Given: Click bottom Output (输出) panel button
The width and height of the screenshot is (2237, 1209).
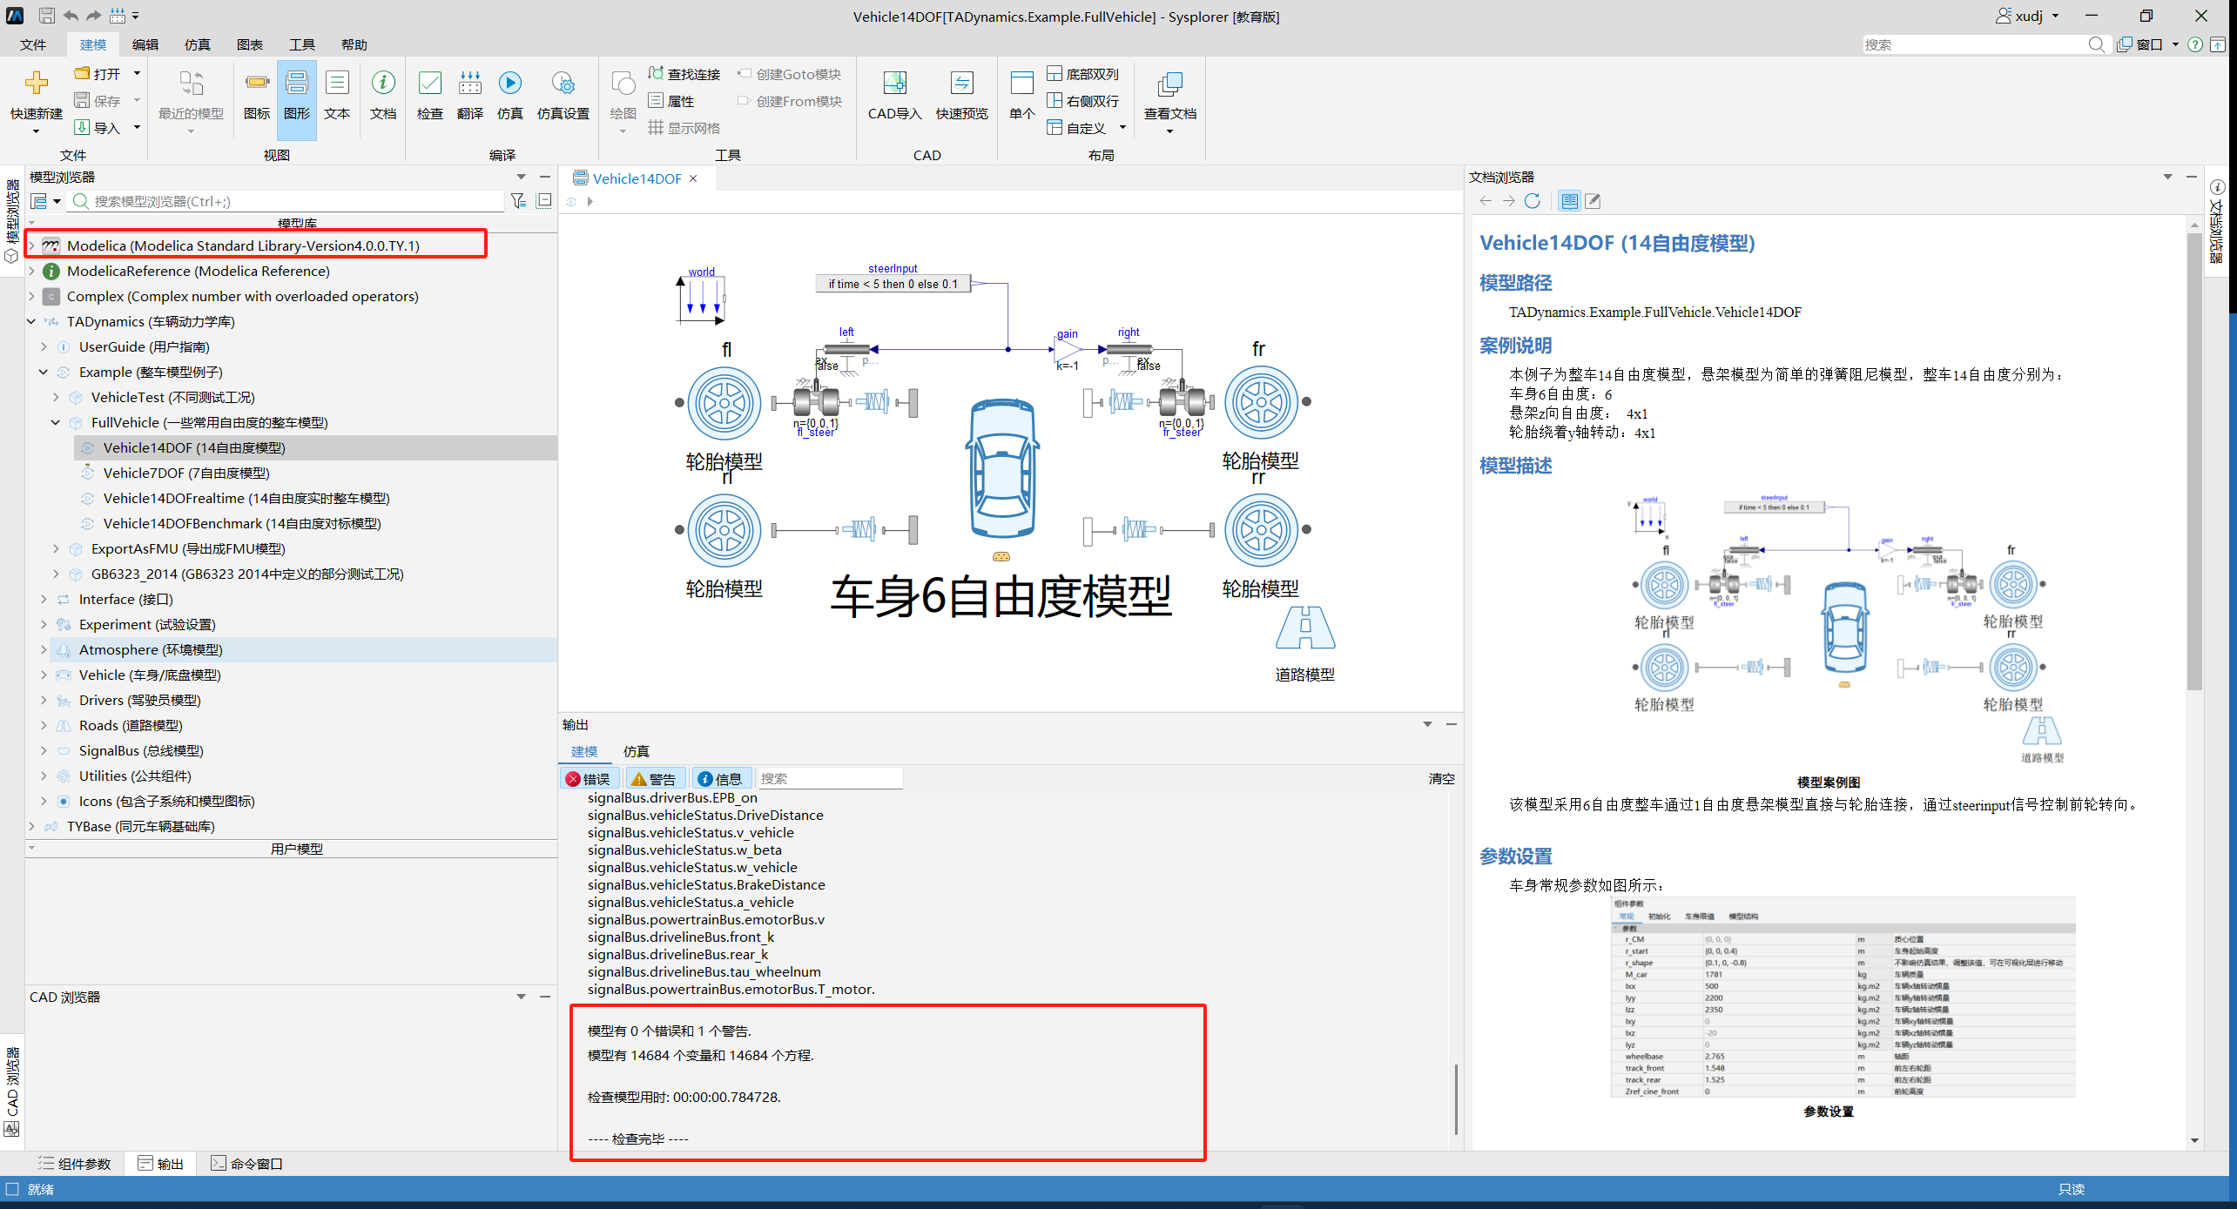Looking at the screenshot, I should click(x=161, y=1164).
